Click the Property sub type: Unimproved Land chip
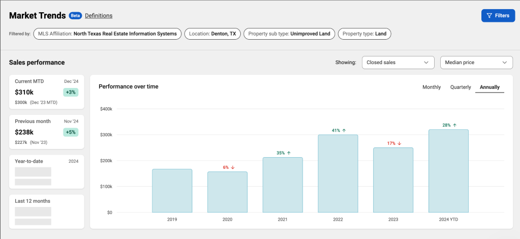 289,34
